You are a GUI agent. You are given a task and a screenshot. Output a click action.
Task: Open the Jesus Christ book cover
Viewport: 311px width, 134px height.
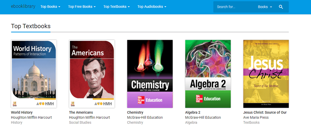pyautogui.click(x=266, y=74)
